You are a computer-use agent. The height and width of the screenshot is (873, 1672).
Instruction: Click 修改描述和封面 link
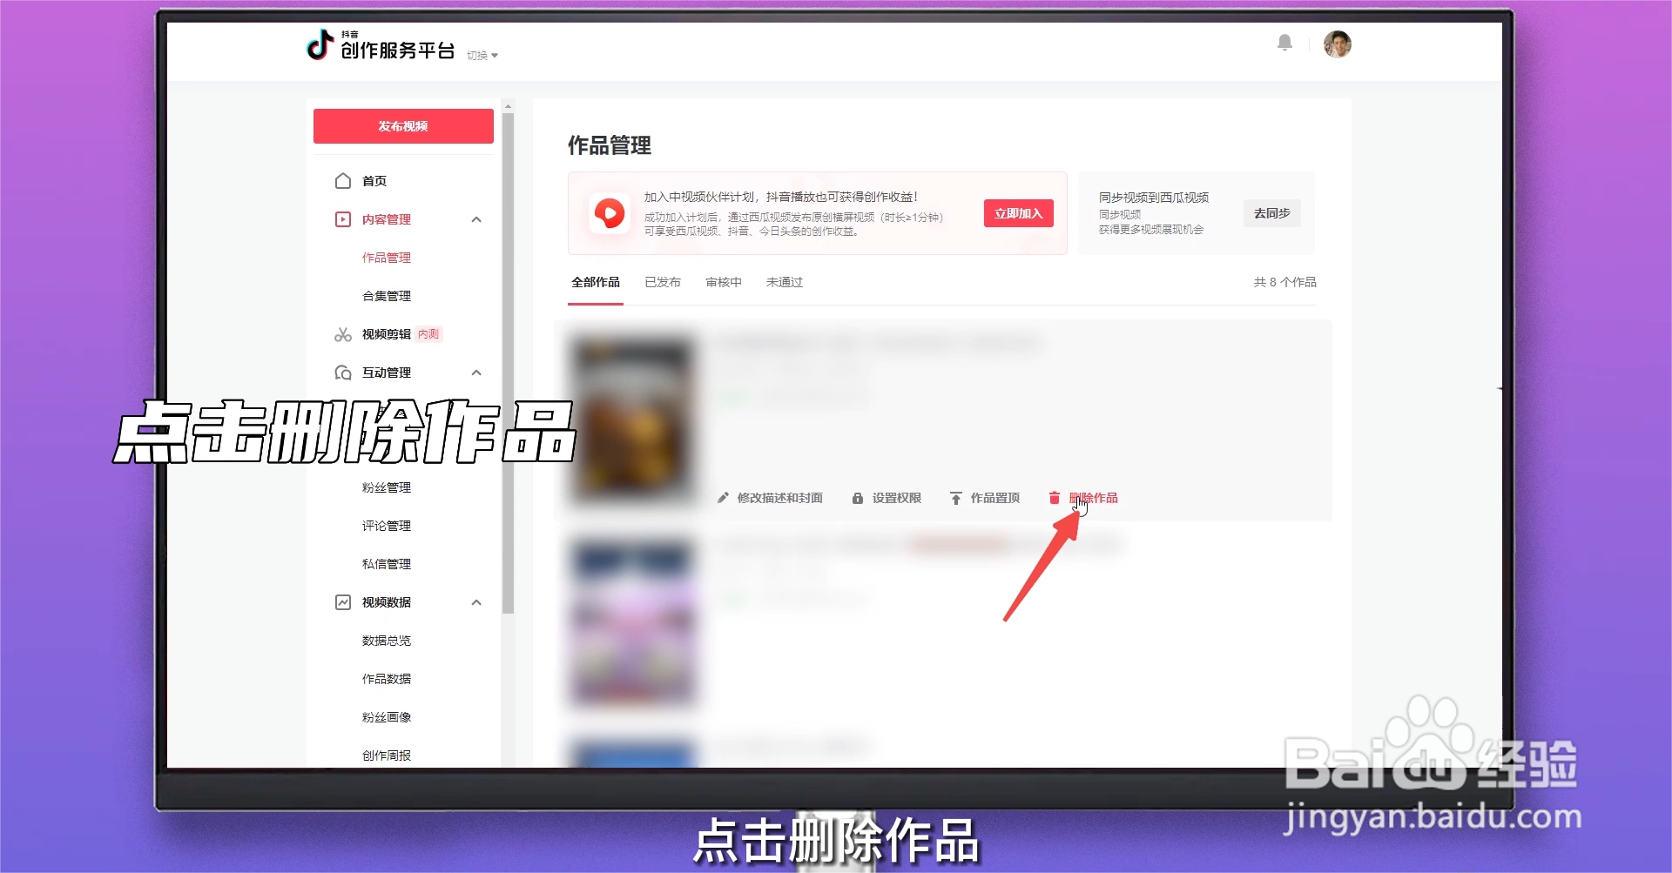click(780, 498)
